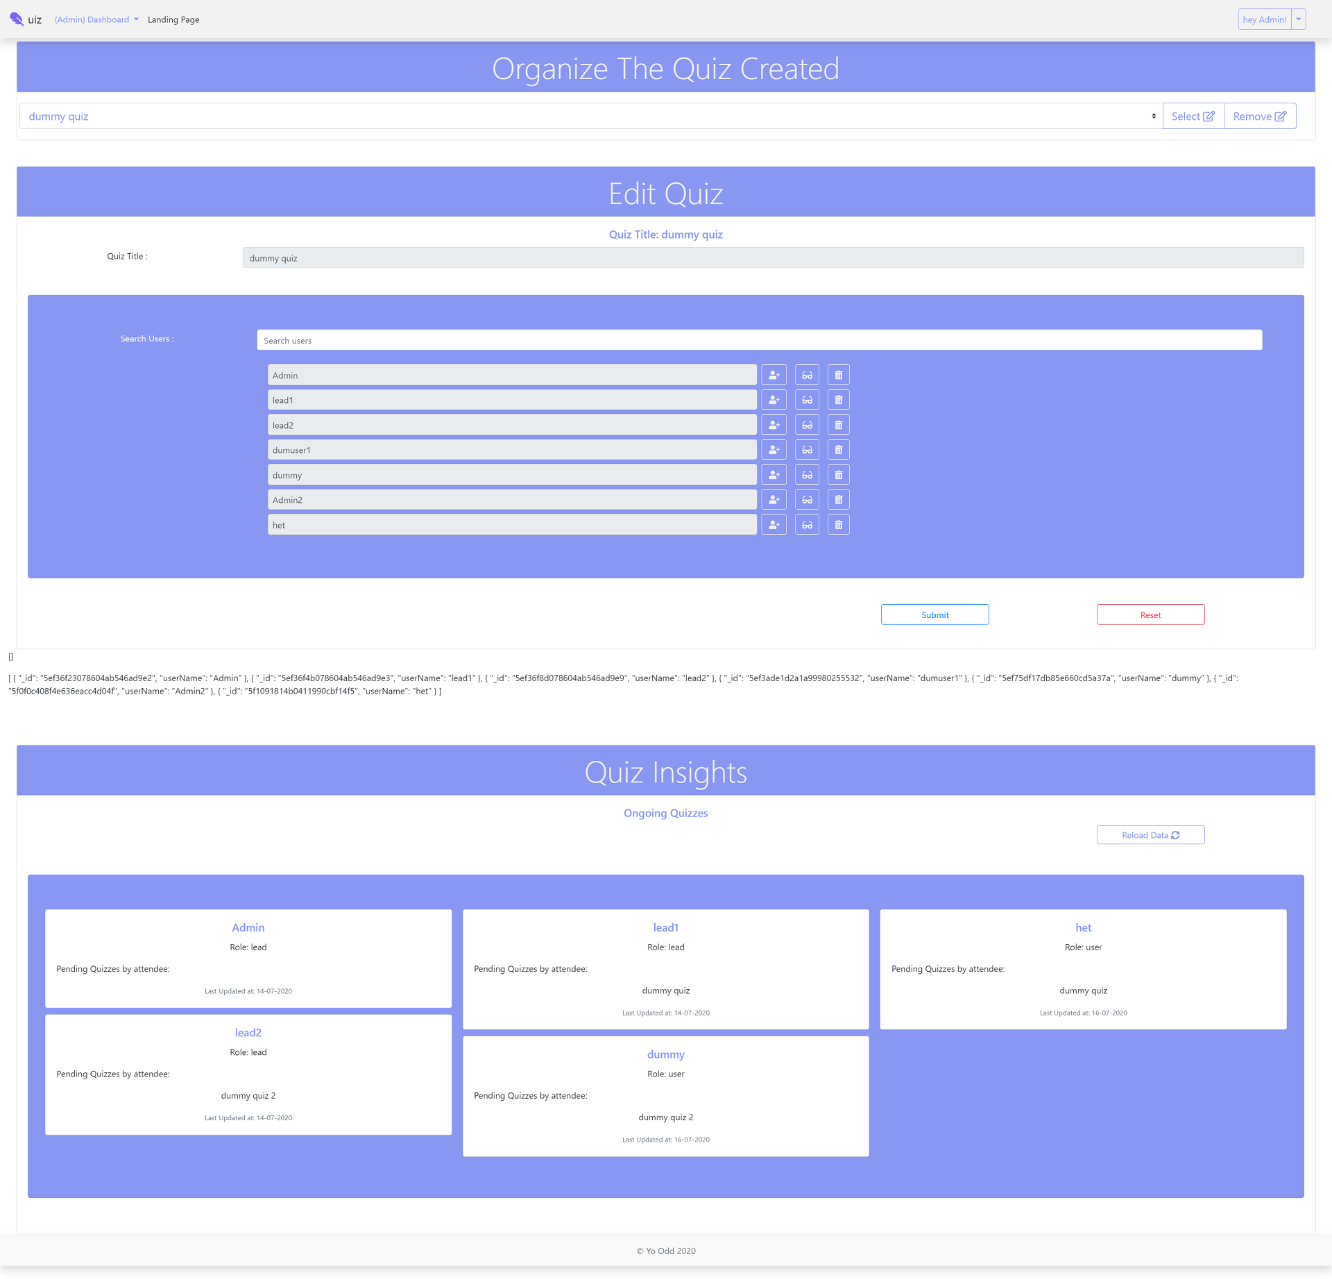
Task: Click trash icon for dummy row
Action: click(838, 475)
